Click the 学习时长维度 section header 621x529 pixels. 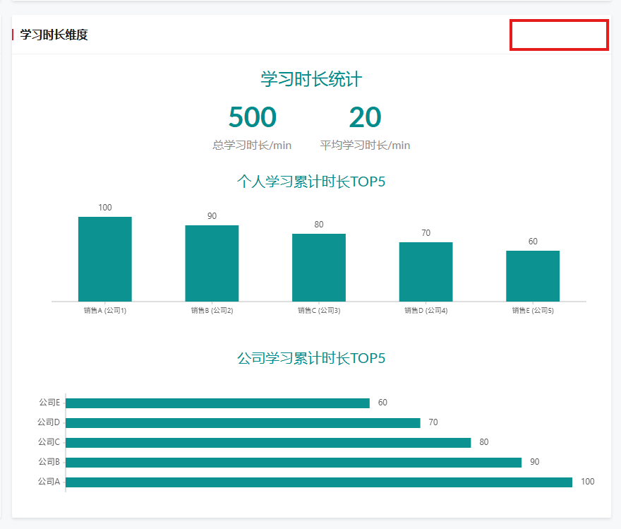click(54, 35)
